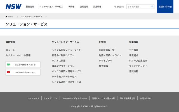Open お問い合わせ in bottom bar

click(146, 98)
